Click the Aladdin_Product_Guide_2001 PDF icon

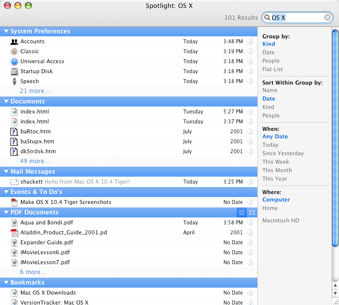(14, 233)
